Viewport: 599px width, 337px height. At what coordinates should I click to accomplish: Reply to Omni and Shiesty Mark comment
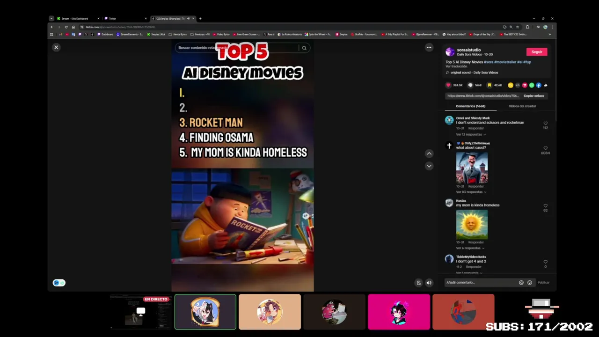(x=476, y=128)
